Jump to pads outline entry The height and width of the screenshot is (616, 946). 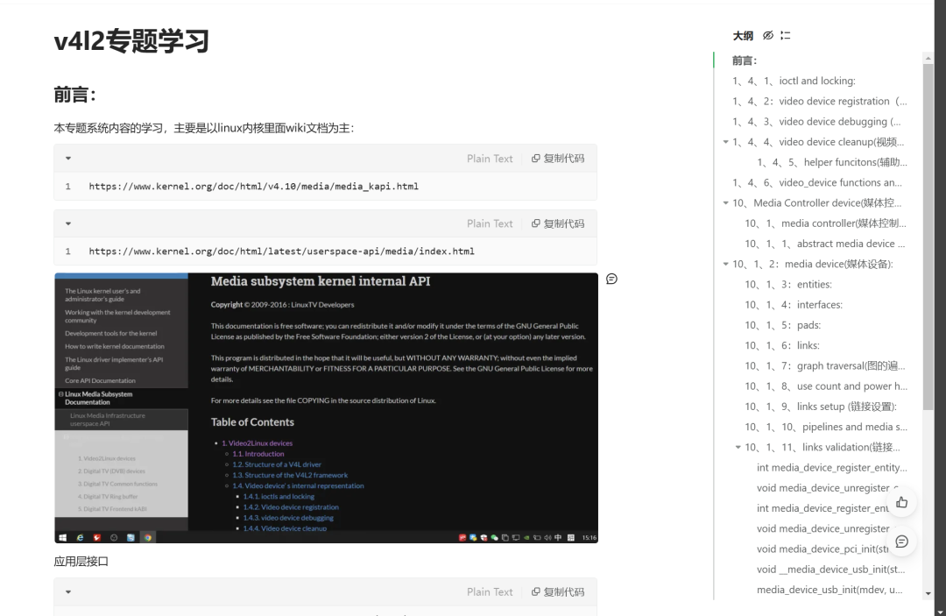782,325
